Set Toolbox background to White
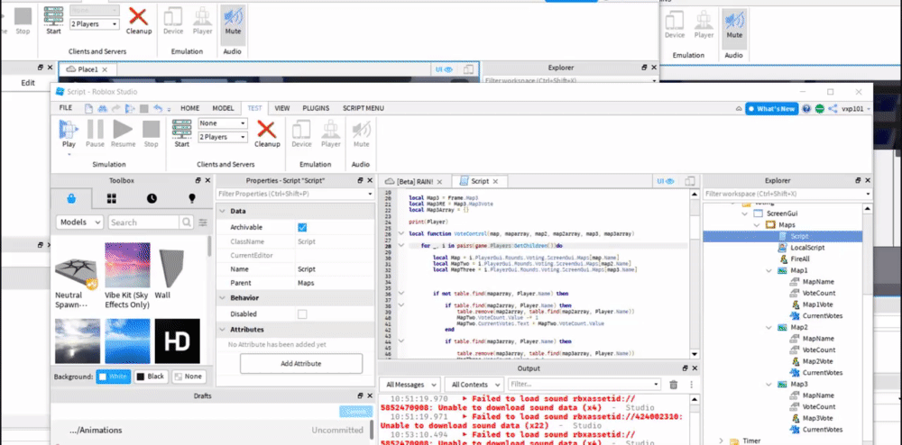 [x=114, y=377]
